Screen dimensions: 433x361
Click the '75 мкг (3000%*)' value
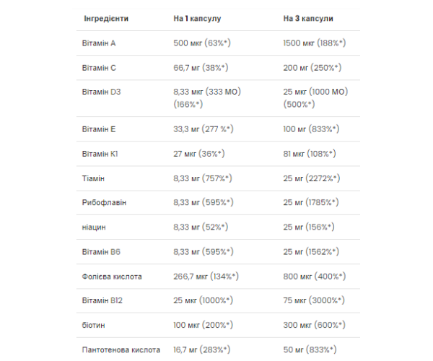(314, 300)
